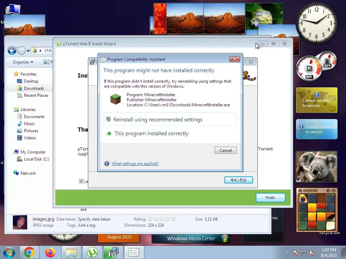The height and width of the screenshot is (259, 346).
Task: Click the picture puzzle gadget timer icon
Action: [300, 191]
